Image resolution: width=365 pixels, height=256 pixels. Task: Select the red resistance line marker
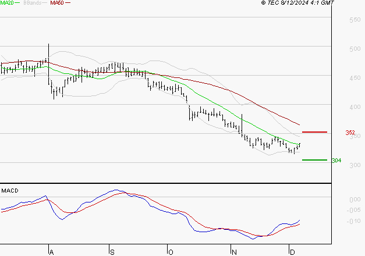(x=314, y=132)
